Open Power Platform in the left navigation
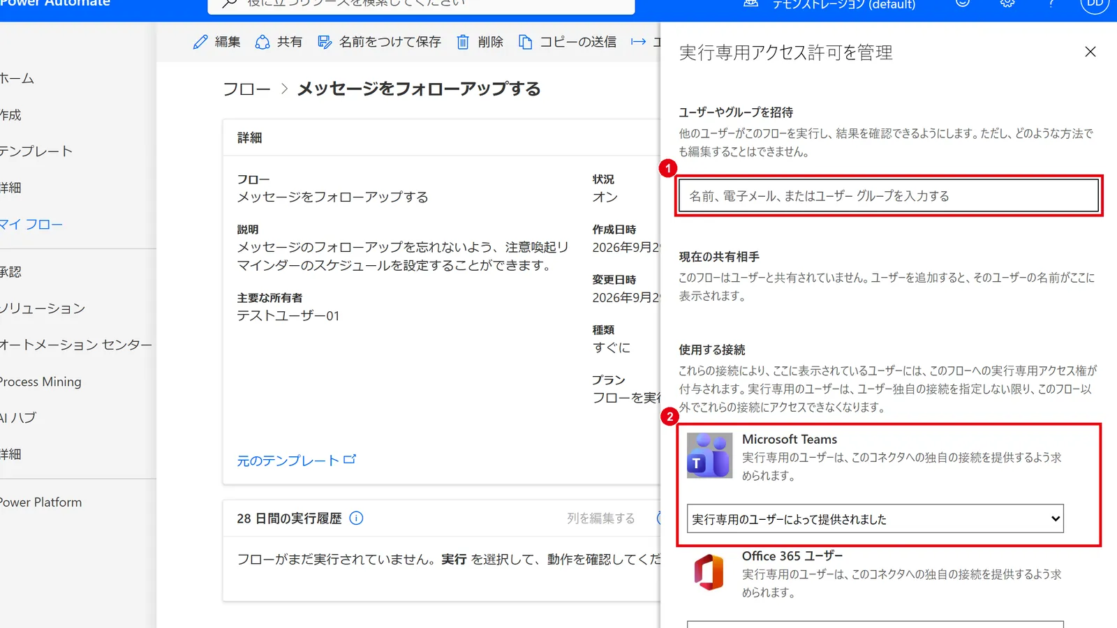The width and height of the screenshot is (1117, 628). pos(40,502)
